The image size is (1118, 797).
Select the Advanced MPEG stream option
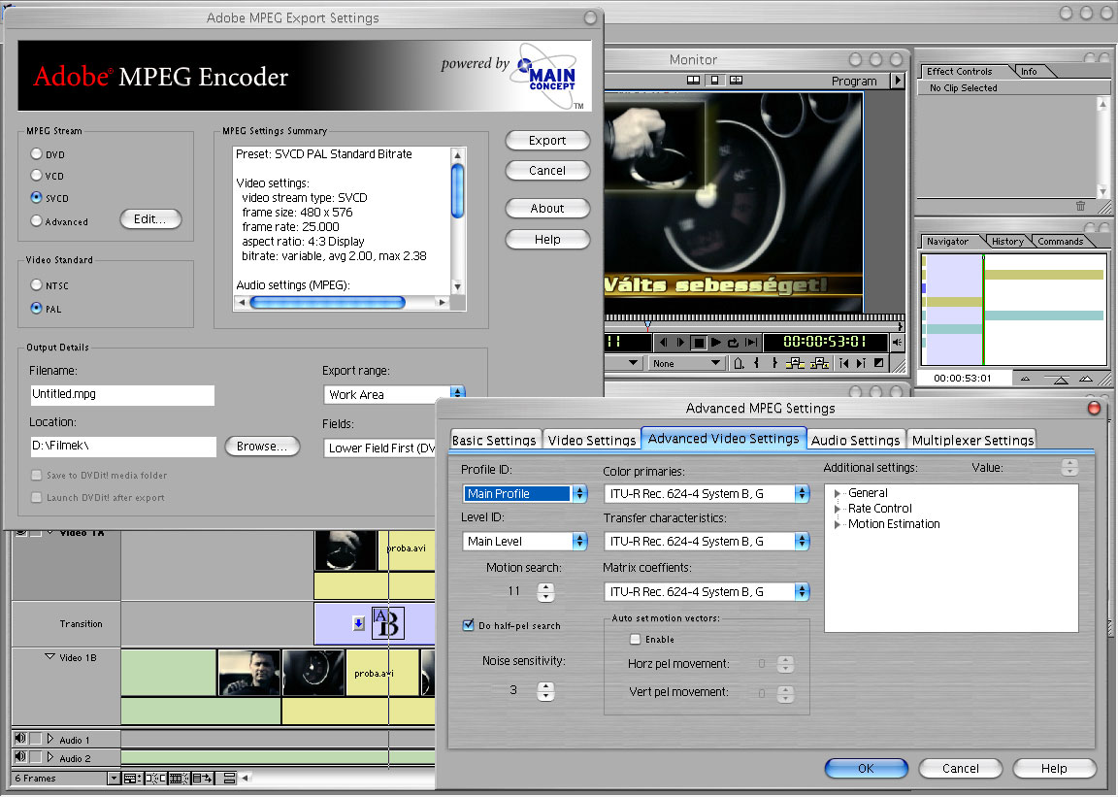[x=36, y=221]
